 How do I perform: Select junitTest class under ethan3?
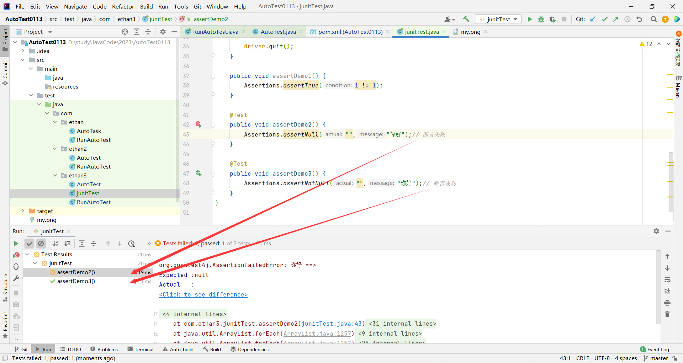pyautogui.click(x=88, y=193)
